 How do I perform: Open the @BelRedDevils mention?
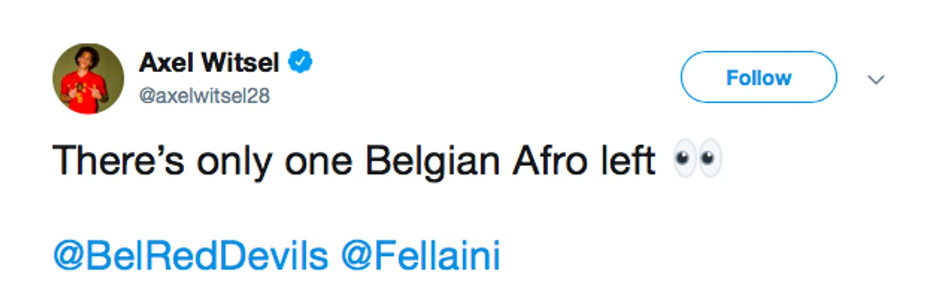(x=190, y=257)
